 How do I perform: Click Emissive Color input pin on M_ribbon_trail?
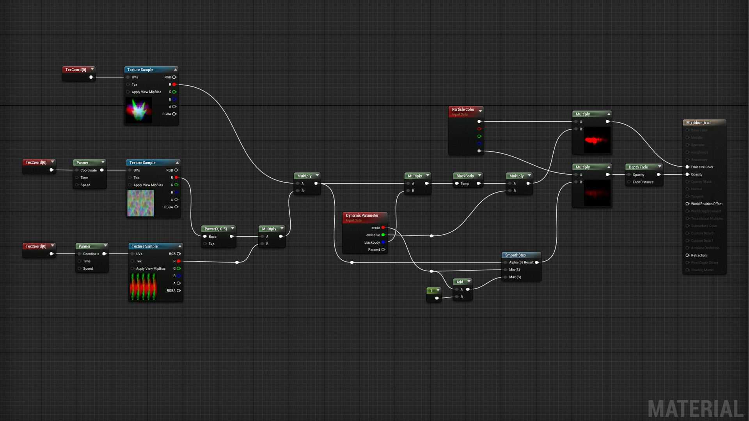687,167
